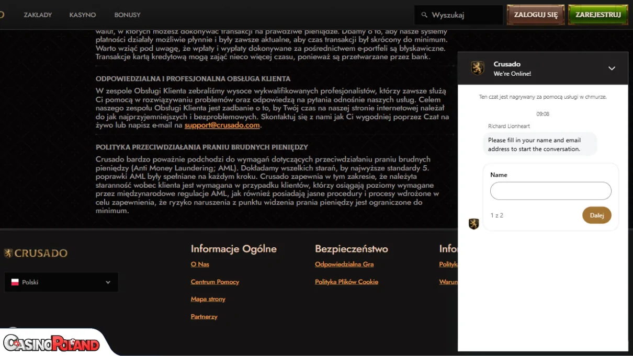Click the Crusado footer logo

coord(36,254)
